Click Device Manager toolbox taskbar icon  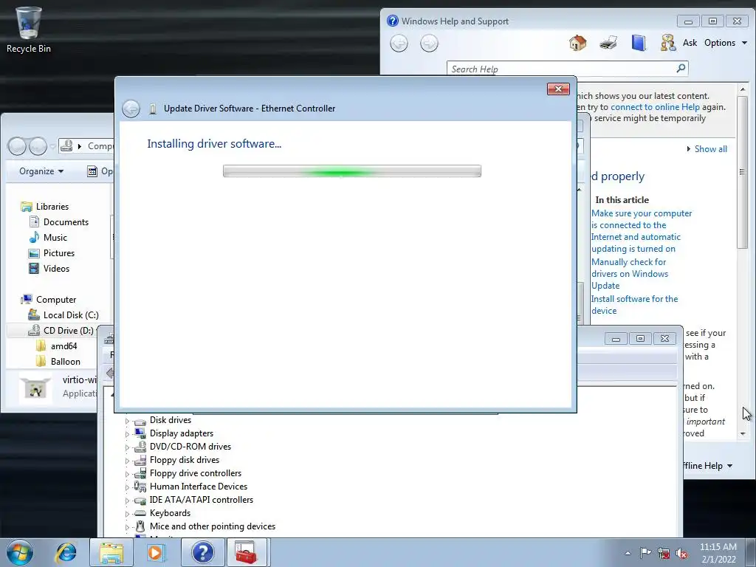246,552
